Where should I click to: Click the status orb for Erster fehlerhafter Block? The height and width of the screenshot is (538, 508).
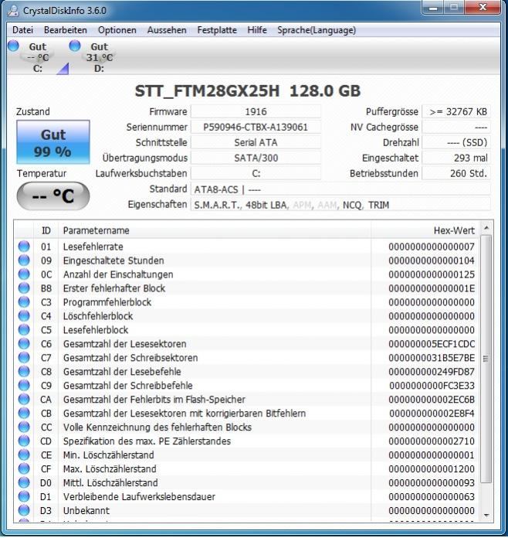[x=24, y=288]
